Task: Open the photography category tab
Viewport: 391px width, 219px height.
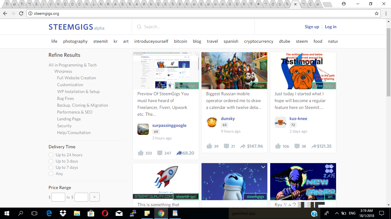Action: pos(75,41)
